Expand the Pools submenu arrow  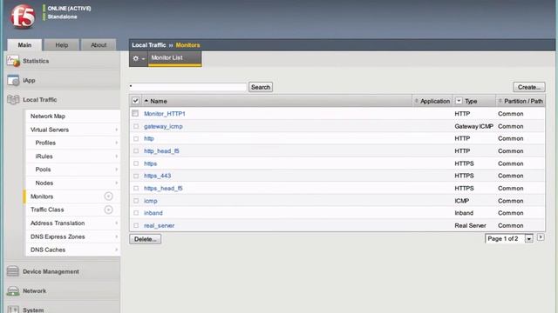[x=116, y=170]
